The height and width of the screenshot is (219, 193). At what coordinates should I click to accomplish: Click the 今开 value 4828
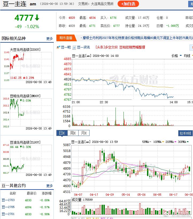[72, 18]
